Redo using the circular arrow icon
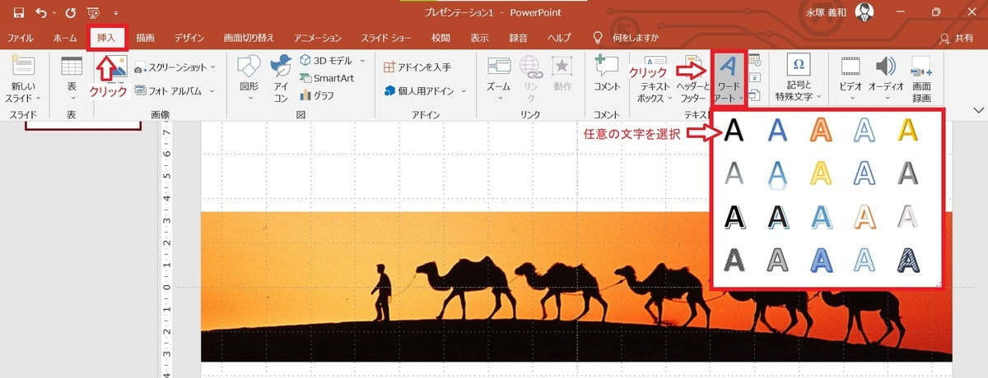The width and height of the screenshot is (988, 378). (x=70, y=12)
